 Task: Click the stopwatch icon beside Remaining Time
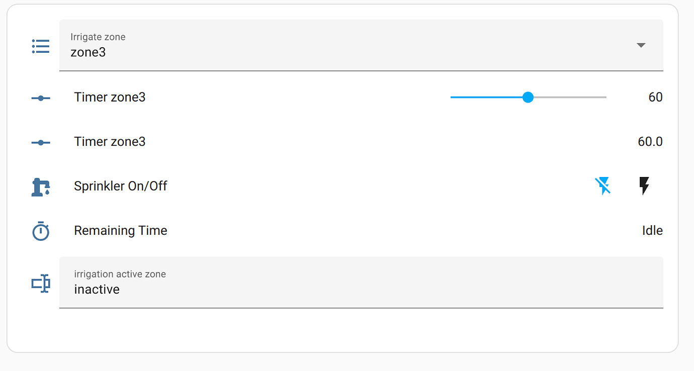[x=41, y=231]
